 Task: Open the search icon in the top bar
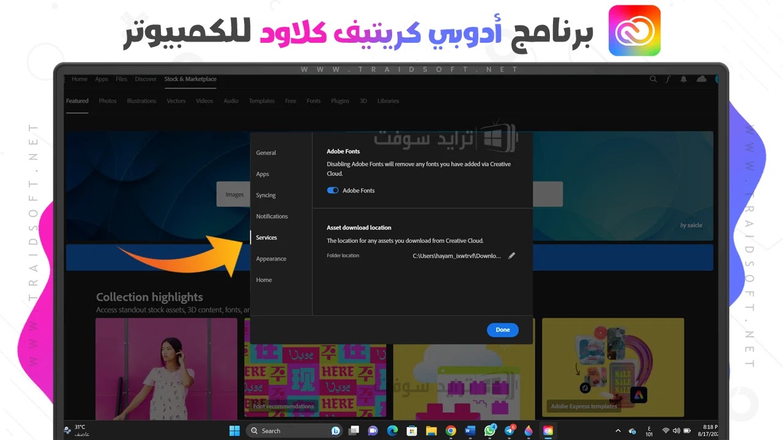tap(653, 79)
